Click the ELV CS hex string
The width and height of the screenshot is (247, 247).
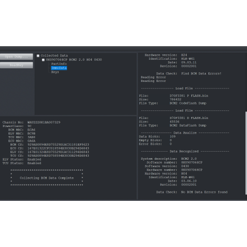click(x=58, y=152)
